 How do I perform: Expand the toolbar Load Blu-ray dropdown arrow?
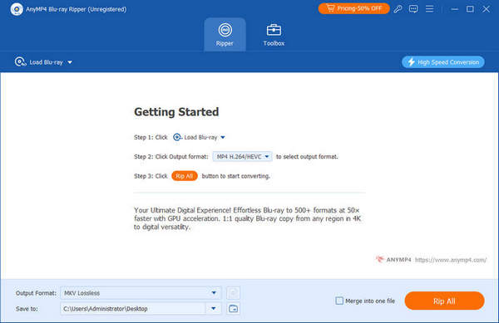pyautogui.click(x=70, y=62)
